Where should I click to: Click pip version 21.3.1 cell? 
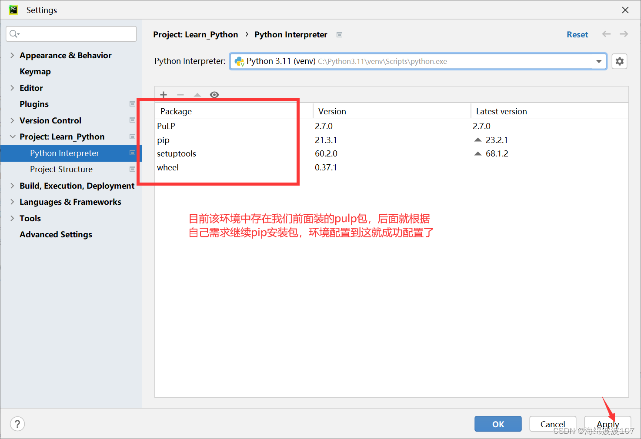tap(326, 140)
